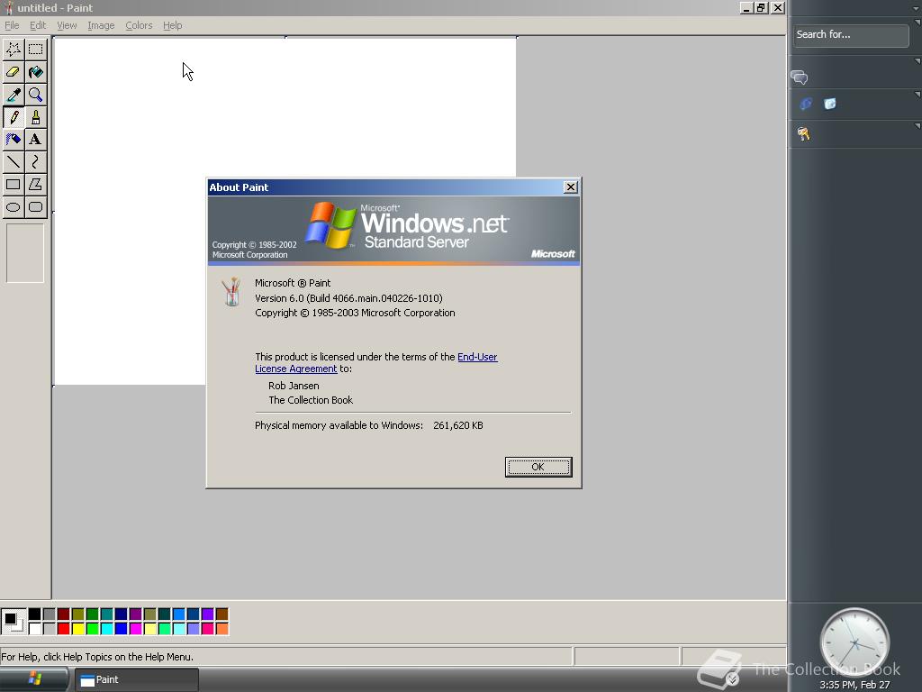
Task: Expand the Internet Explorer tile menu arrow
Action: pyautogui.click(x=917, y=94)
